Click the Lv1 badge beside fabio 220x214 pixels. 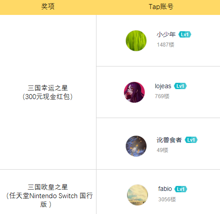coord(181,189)
